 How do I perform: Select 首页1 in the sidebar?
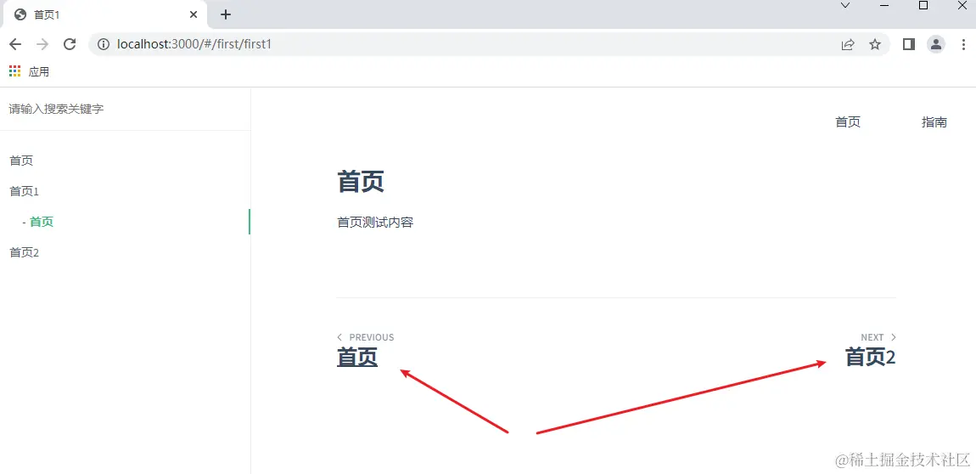pyautogui.click(x=25, y=191)
